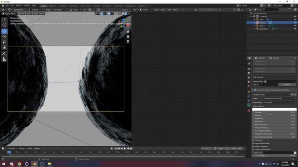Open the viewport Add menu button
Screen dimensions: 298x167
[35, 13]
